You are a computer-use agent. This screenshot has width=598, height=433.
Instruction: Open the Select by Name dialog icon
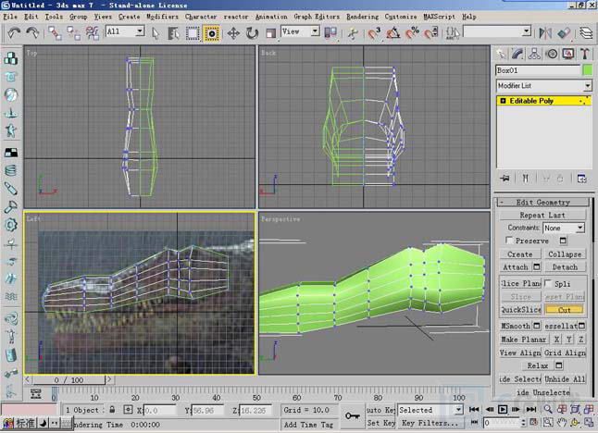point(173,33)
